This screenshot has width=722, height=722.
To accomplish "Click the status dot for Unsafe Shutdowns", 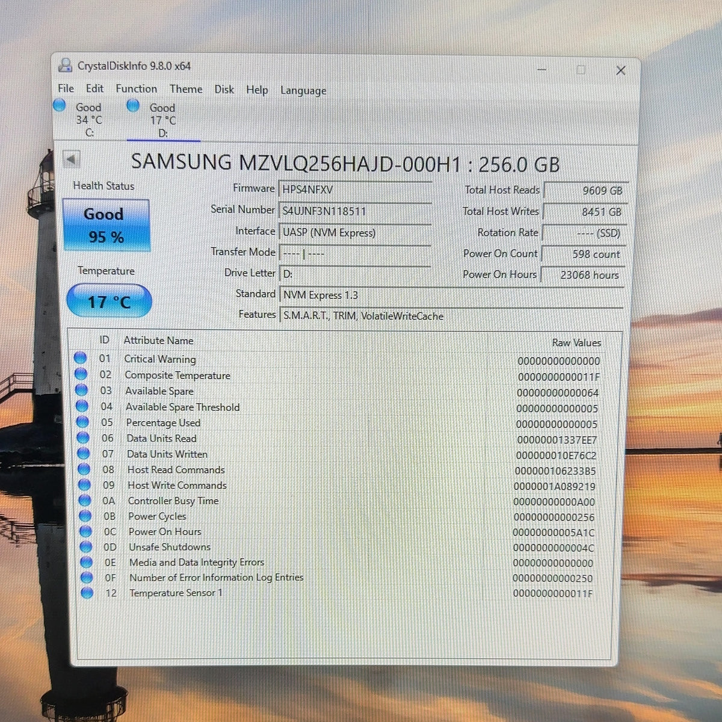I will [86, 546].
